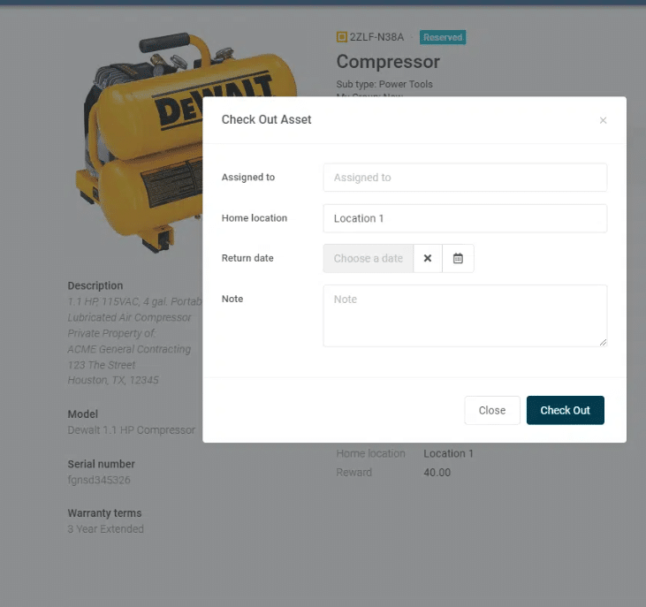This screenshot has height=607, width=646.
Task: Click the Compressor asset title
Action: (388, 62)
